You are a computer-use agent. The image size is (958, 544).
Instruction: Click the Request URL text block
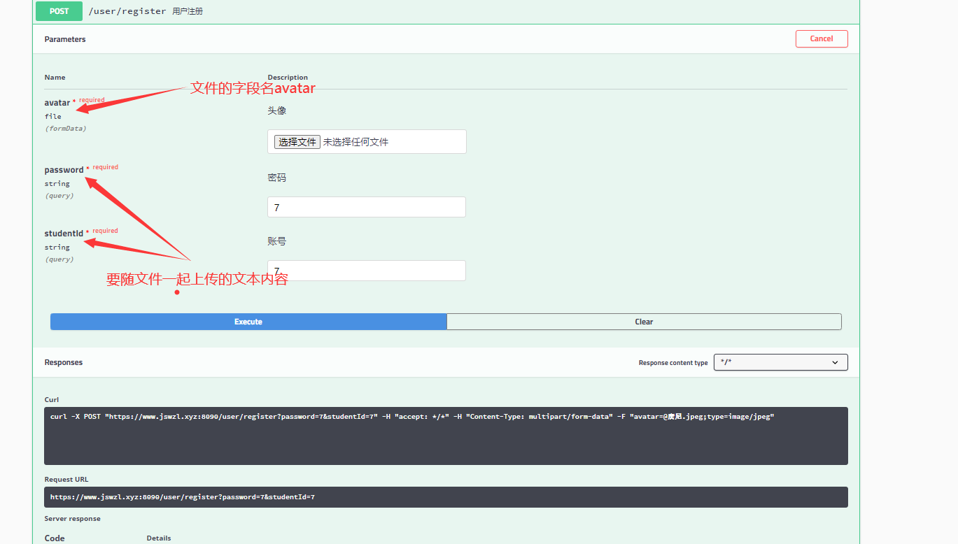click(446, 497)
